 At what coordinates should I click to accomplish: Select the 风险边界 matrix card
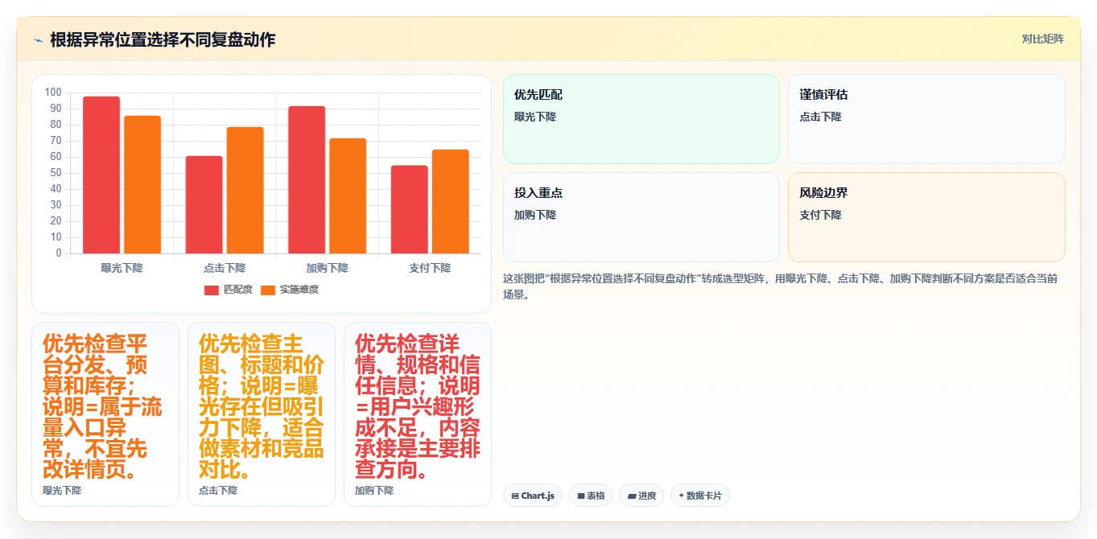pyautogui.click(x=926, y=217)
